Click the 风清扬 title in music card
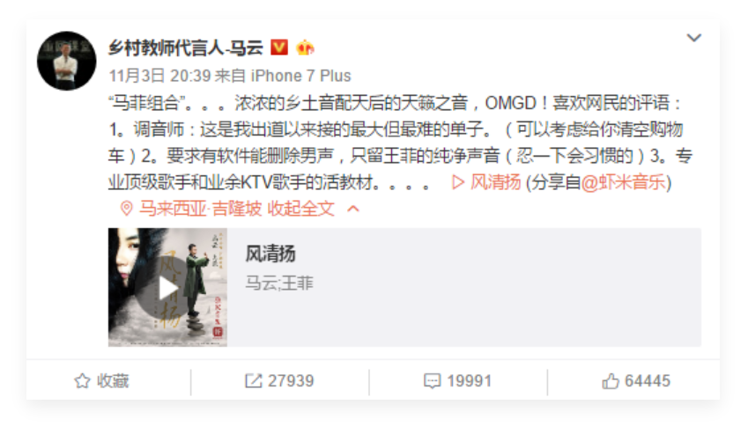 pos(270,254)
